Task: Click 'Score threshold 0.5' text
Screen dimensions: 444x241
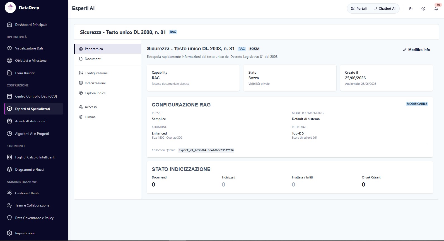Action: tap(304, 138)
